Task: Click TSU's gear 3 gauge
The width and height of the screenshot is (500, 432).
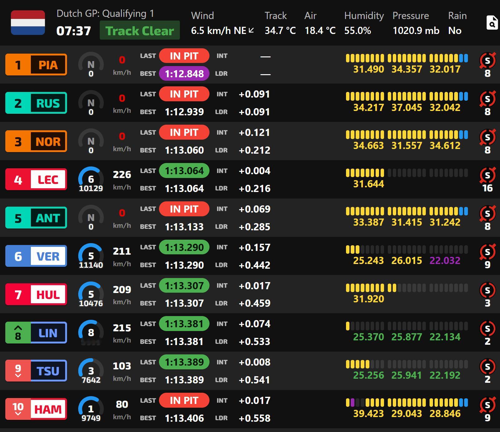Action: pos(91,371)
